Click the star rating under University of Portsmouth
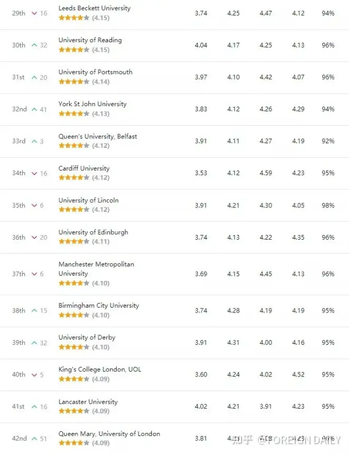 (x=74, y=82)
